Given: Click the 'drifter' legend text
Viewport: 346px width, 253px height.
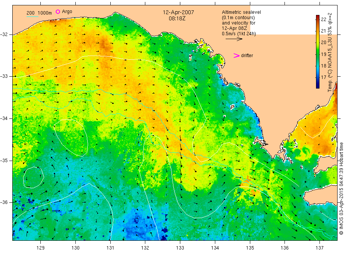Looking at the screenshot, I should (x=247, y=56).
